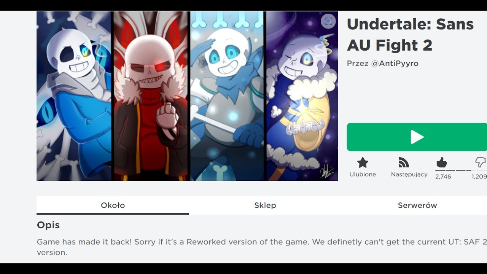This screenshot has width=487, height=274.
Task: Click the 1,209 dislikes count
Action: 479,177
